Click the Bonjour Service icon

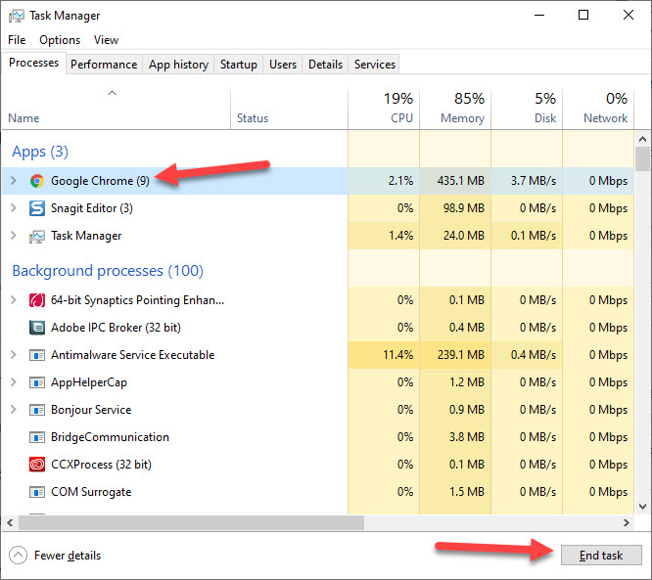pyautogui.click(x=37, y=410)
